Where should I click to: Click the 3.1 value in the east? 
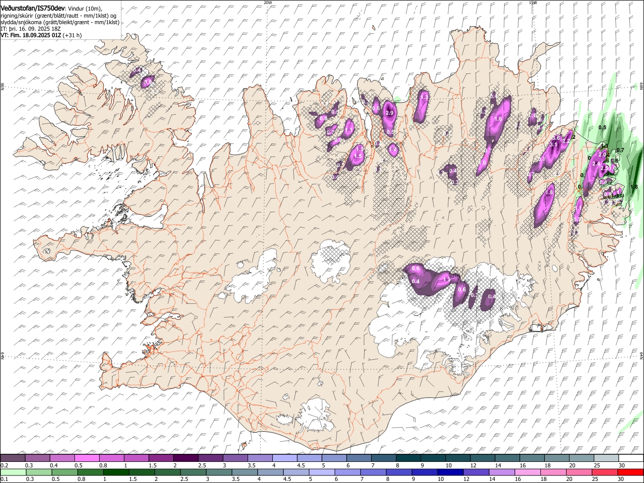pyautogui.click(x=553, y=144)
